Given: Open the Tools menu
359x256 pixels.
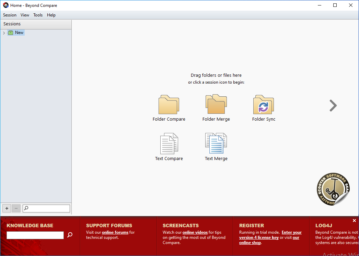Looking at the screenshot, I should (x=38, y=15).
